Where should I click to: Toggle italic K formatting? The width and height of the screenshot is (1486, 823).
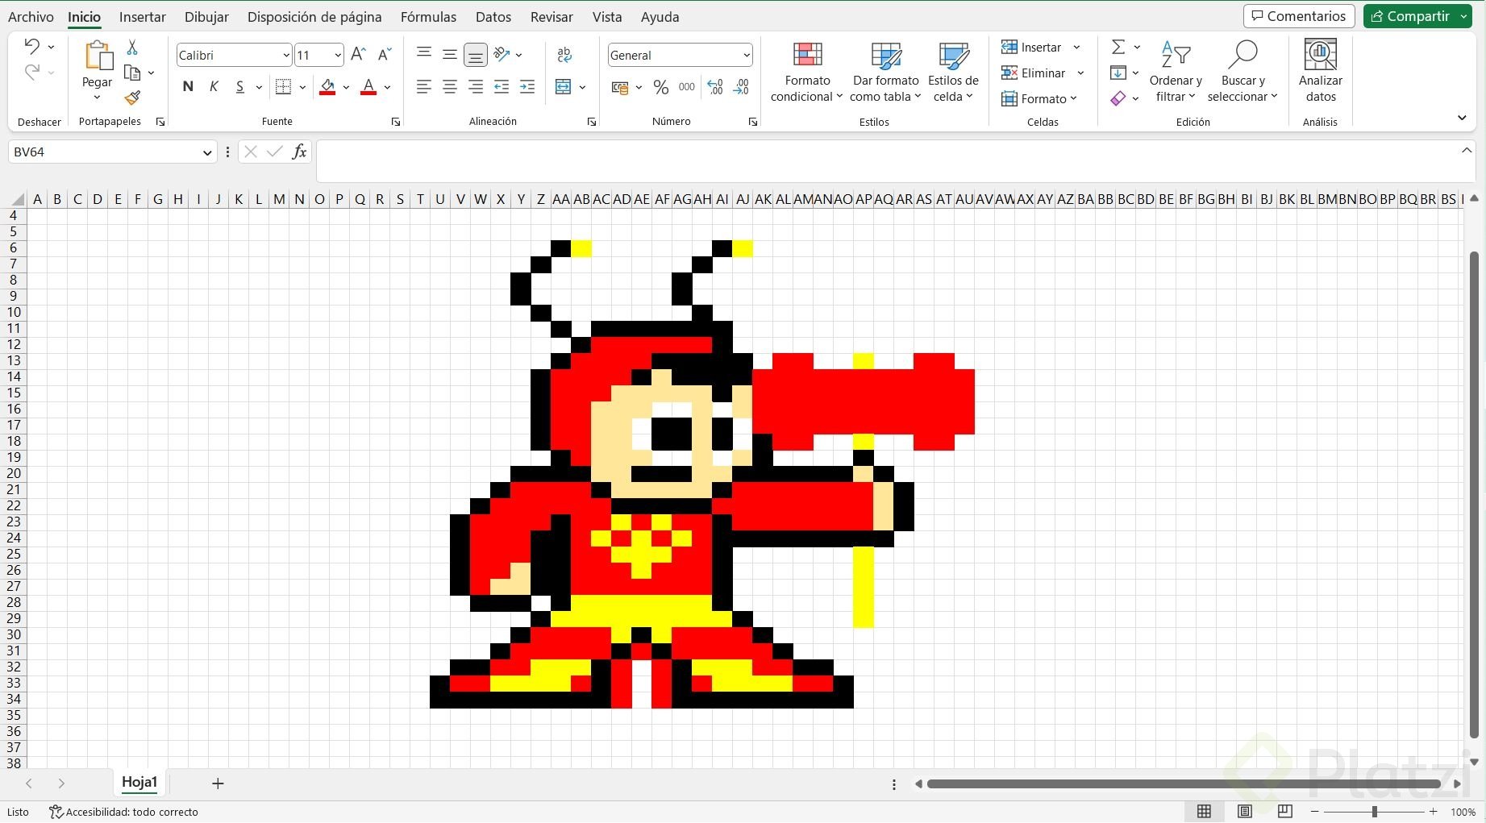click(214, 86)
